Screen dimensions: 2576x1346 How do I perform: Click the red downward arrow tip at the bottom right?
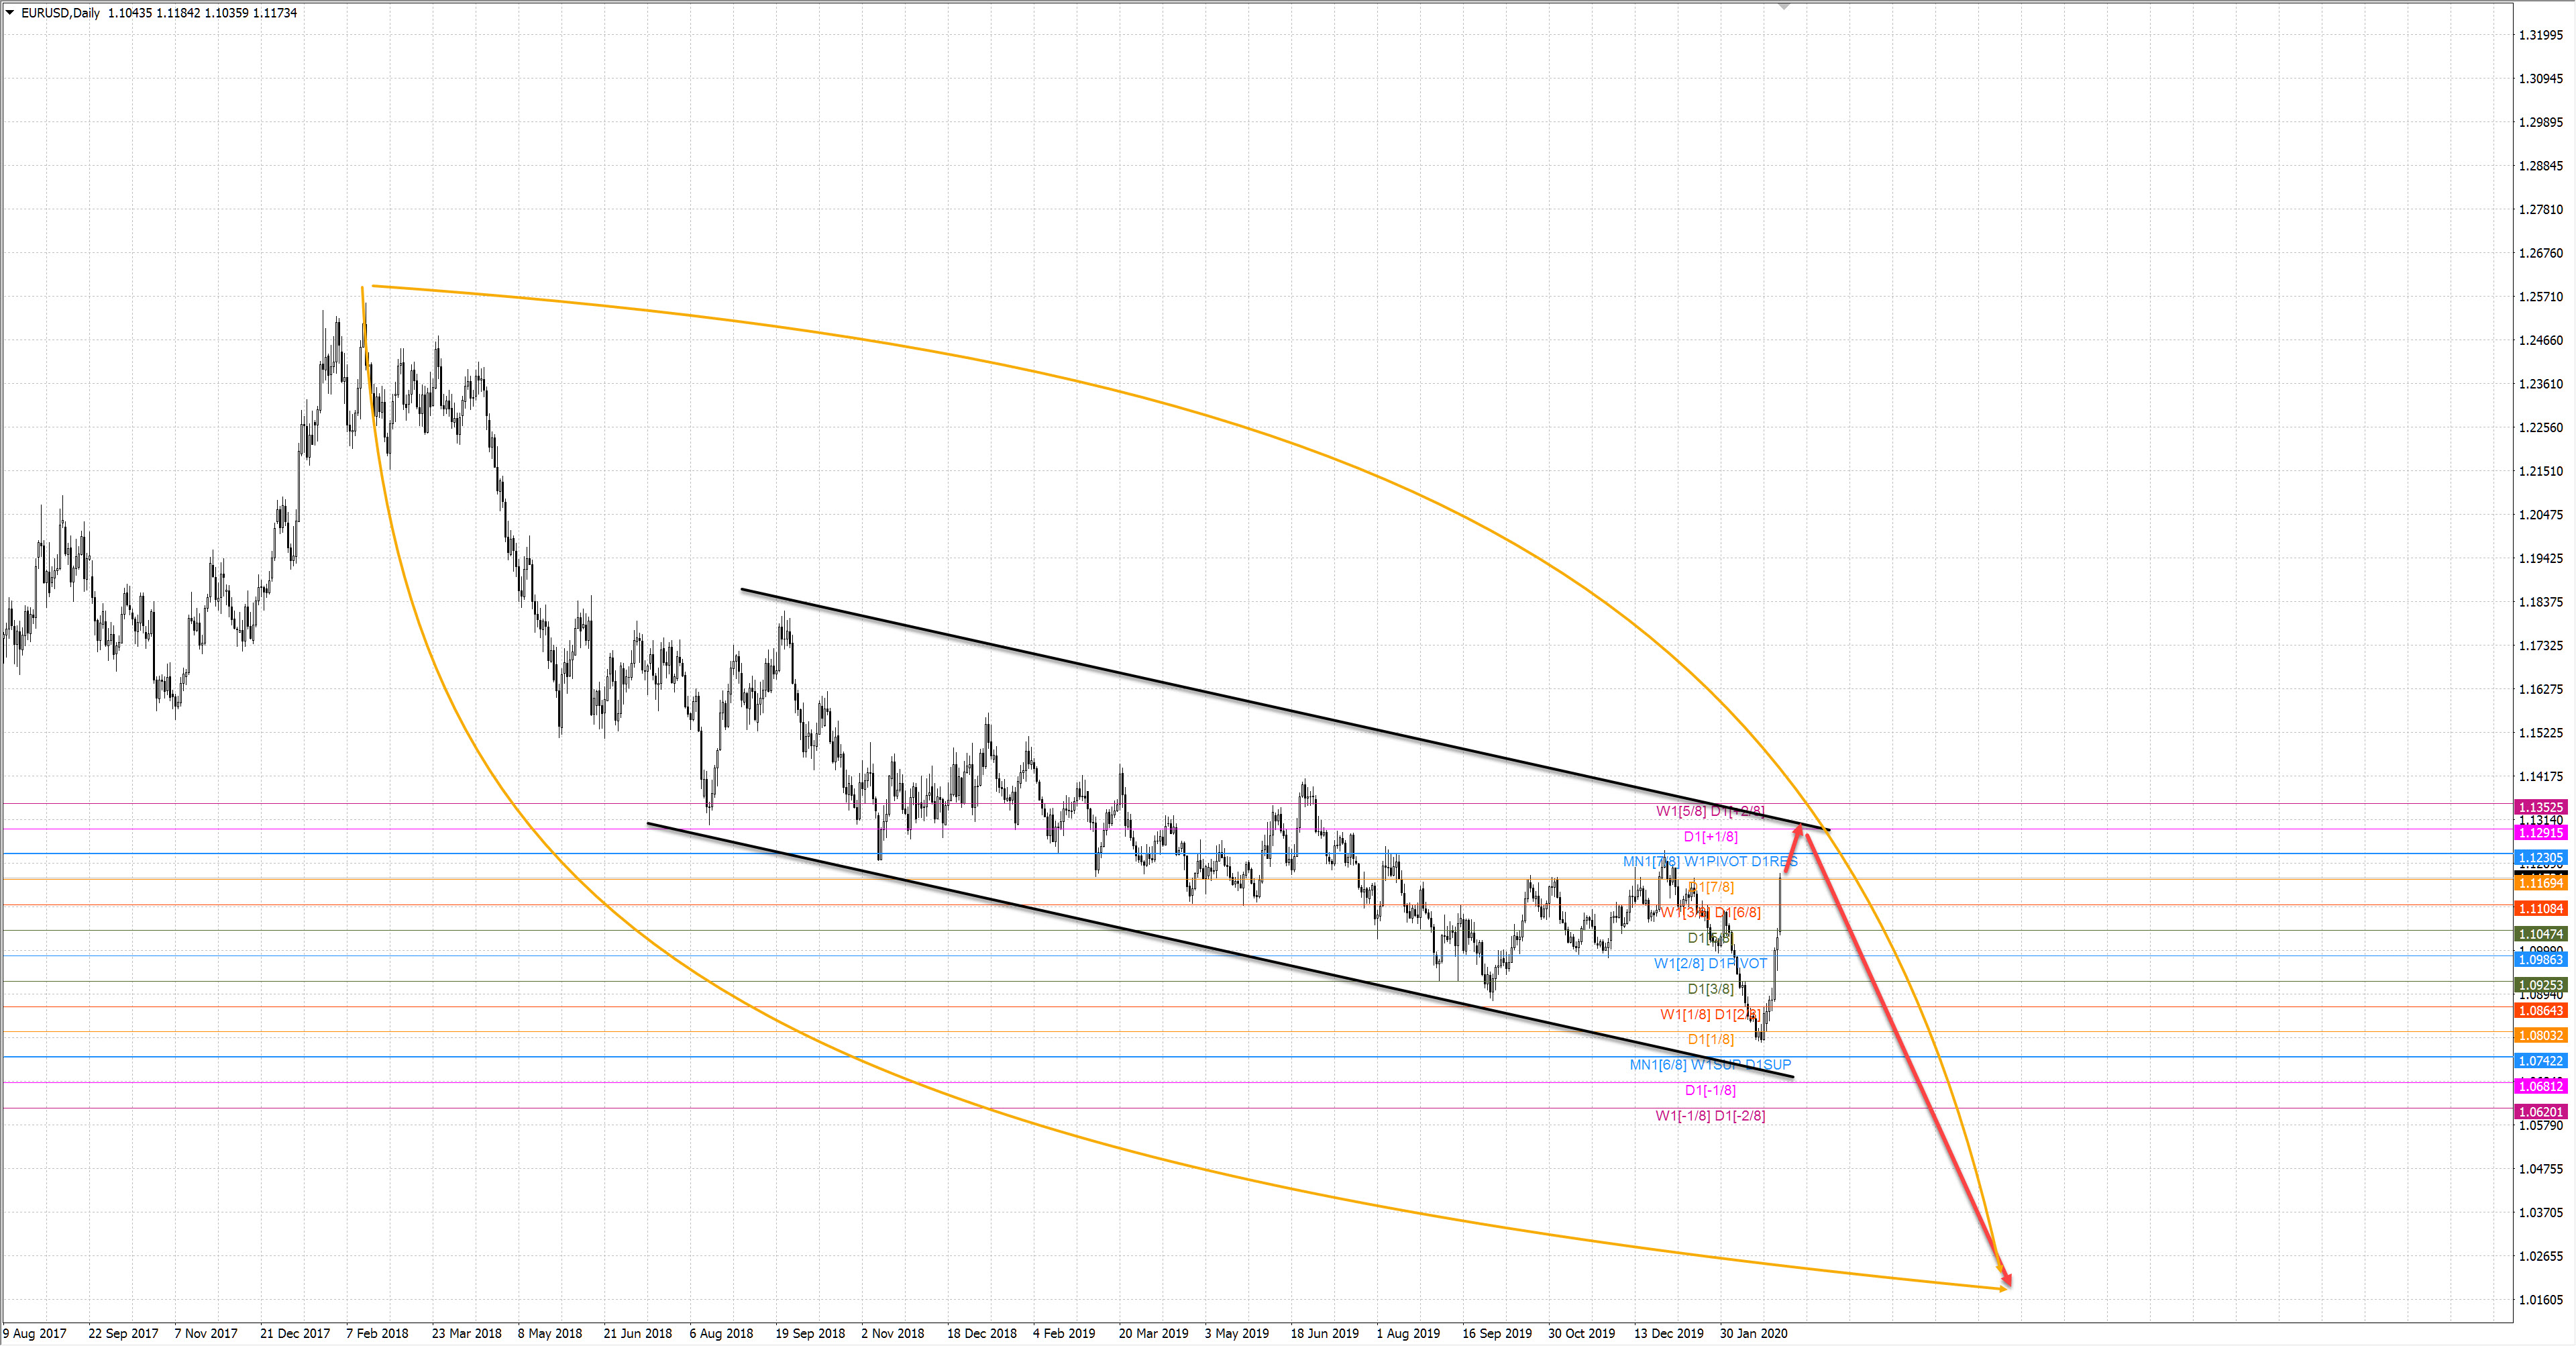2007,1281
